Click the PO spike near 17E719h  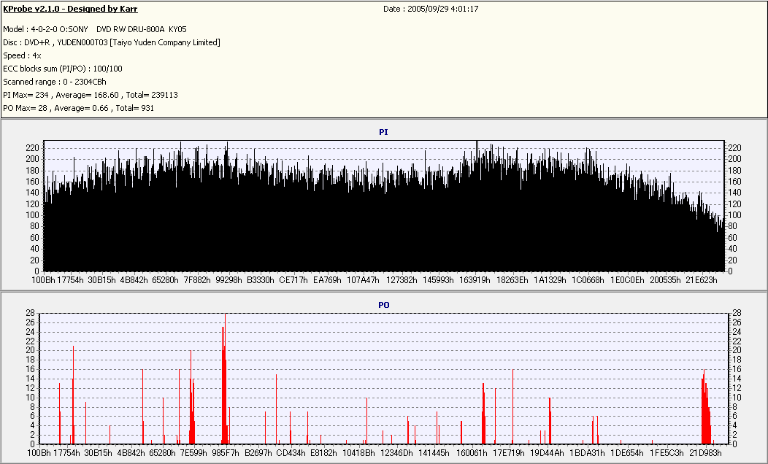point(512,406)
